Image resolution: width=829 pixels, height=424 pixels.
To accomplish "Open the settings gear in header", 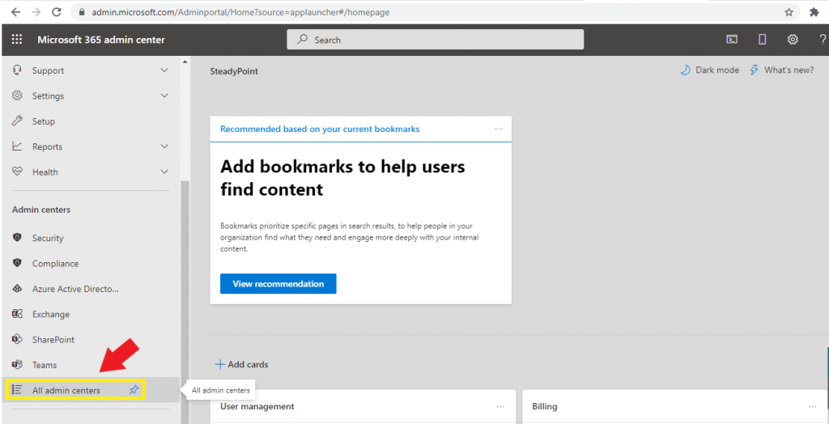I will [x=792, y=40].
